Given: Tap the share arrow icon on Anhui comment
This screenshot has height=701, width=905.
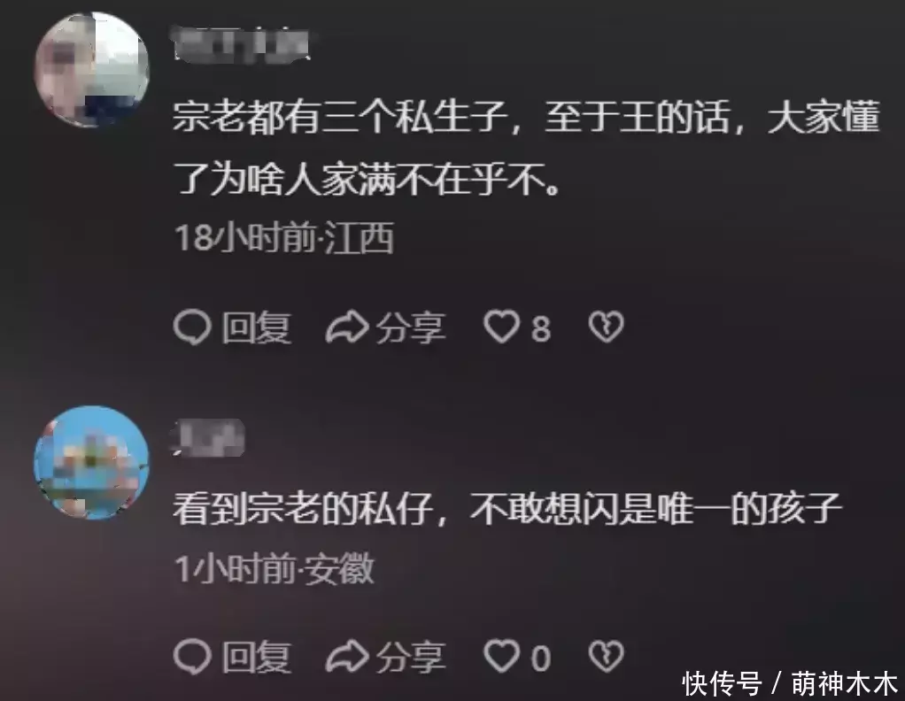Looking at the screenshot, I should (347, 656).
